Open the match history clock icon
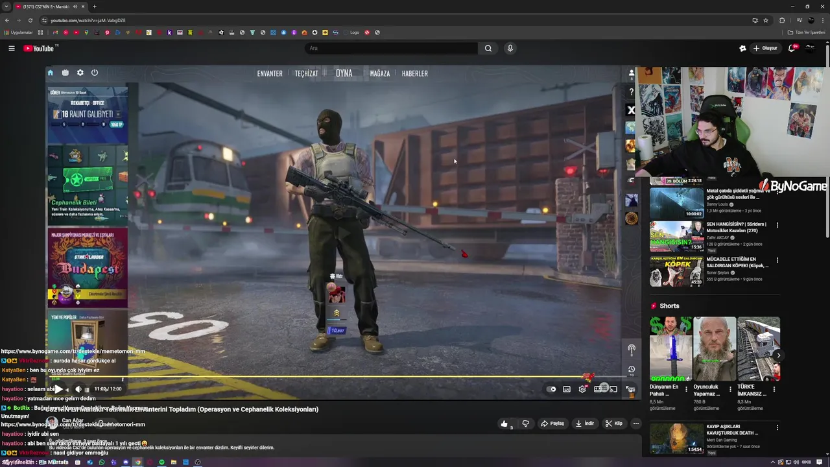Image resolution: width=830 pixels, height=467 pixels. 631,369
